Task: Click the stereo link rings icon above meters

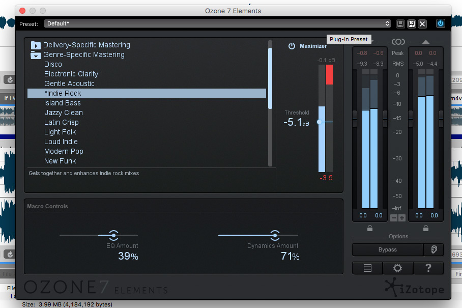Action: (398, 42)
